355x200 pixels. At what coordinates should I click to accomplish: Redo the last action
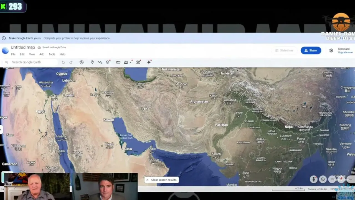pyautogui.click(x=71, y=62)
